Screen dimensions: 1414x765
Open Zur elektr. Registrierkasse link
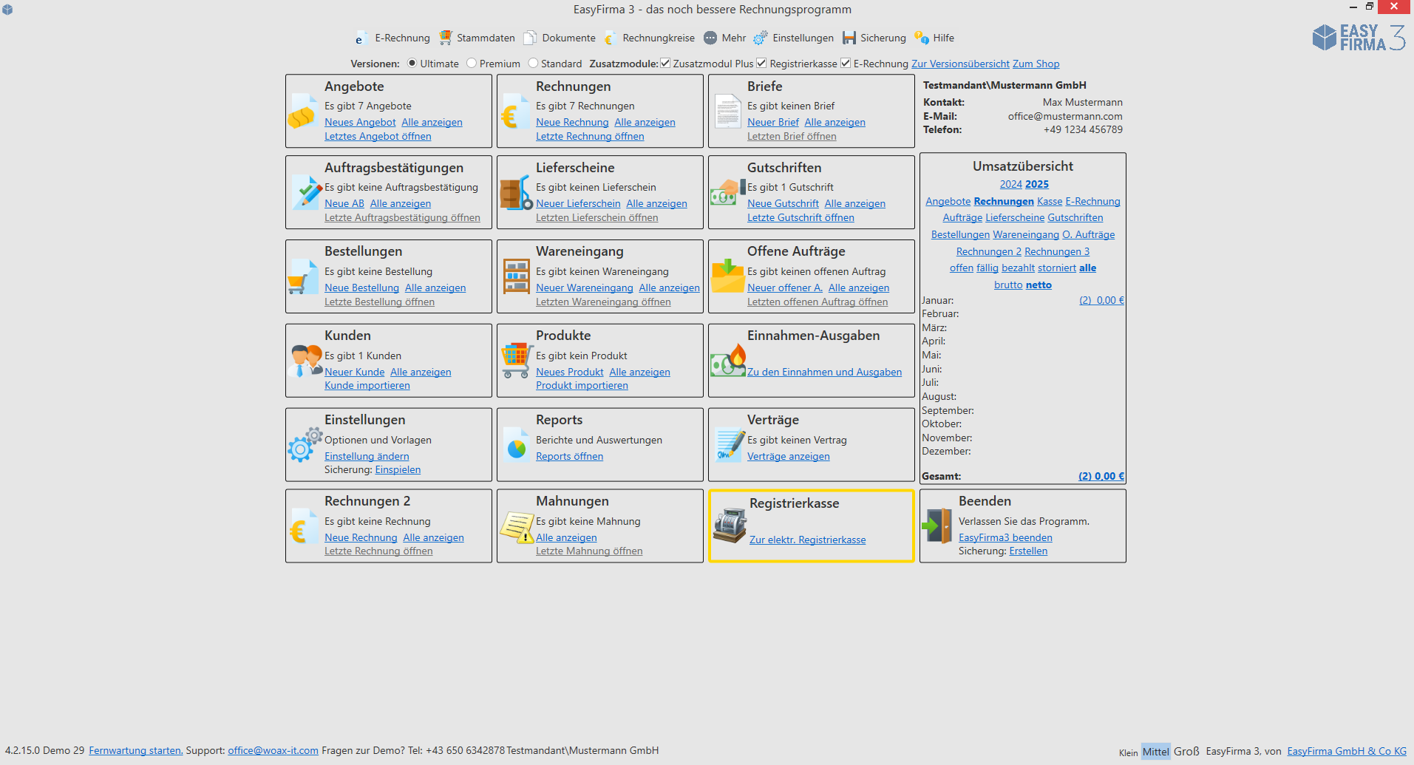807,540
